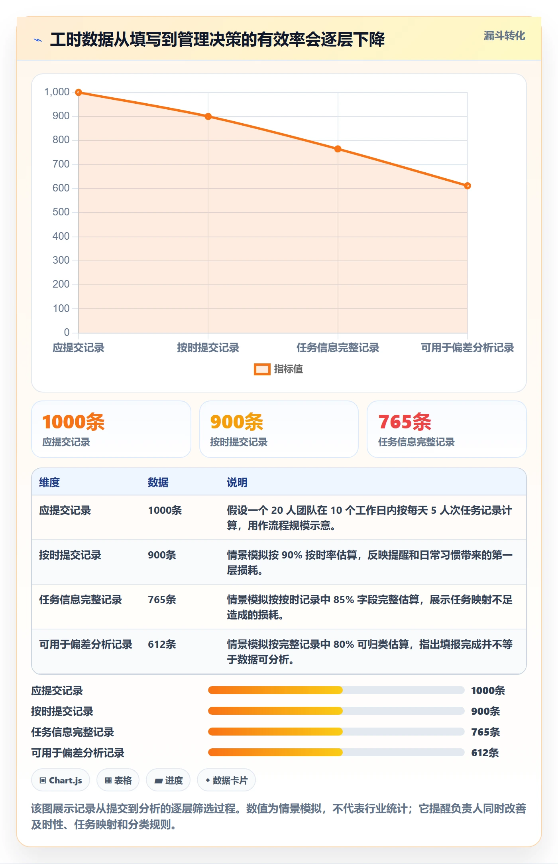This screenshot has width=558, height=864.
Task: Click the Chart.js tag chip
Action: [61, 780]
